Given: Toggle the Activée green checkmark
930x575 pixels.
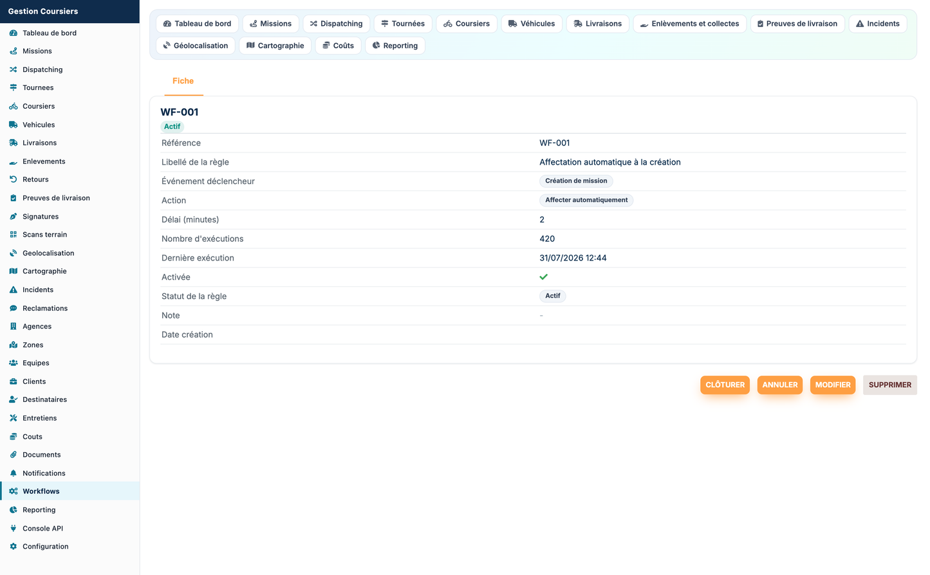Looking at the screenshot, I should tap(543, 277).
